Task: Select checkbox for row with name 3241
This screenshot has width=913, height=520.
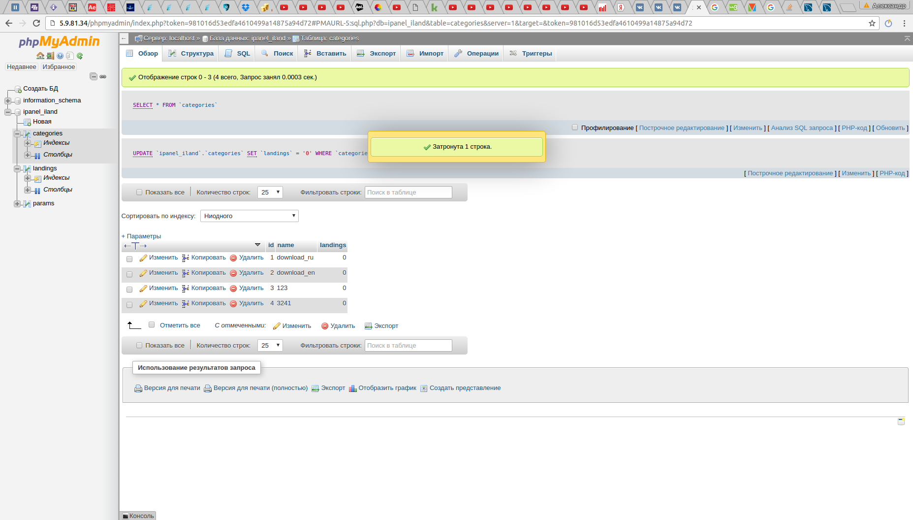Action: (x=129, y=305)
